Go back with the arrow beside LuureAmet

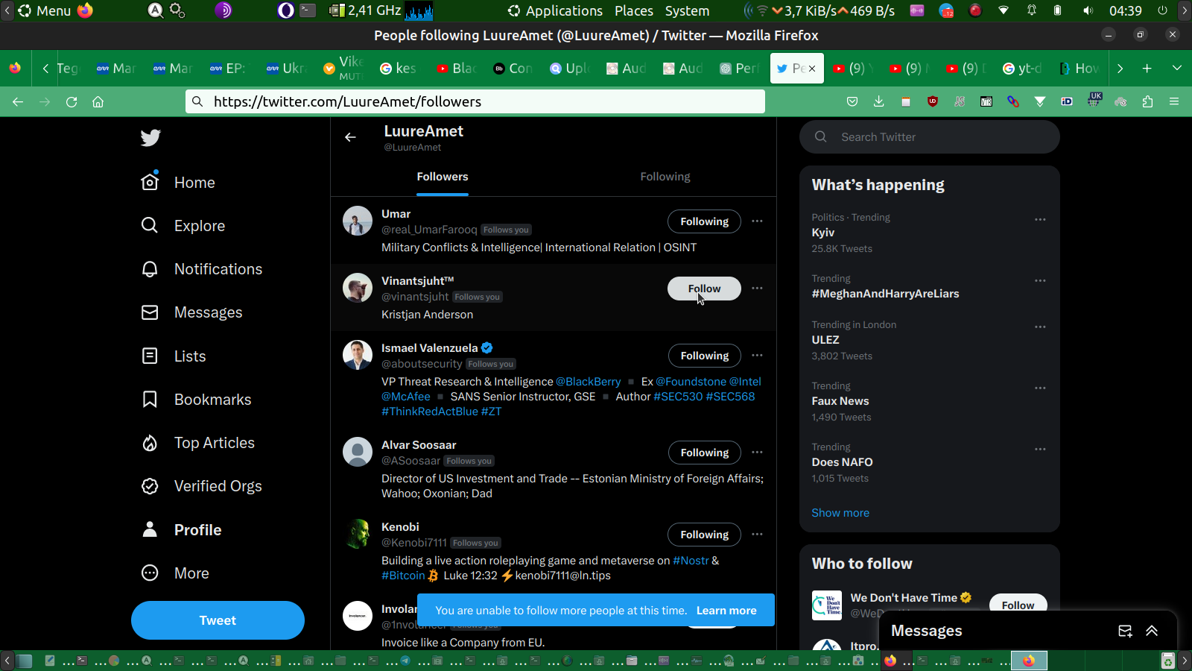tap(350, 137)
